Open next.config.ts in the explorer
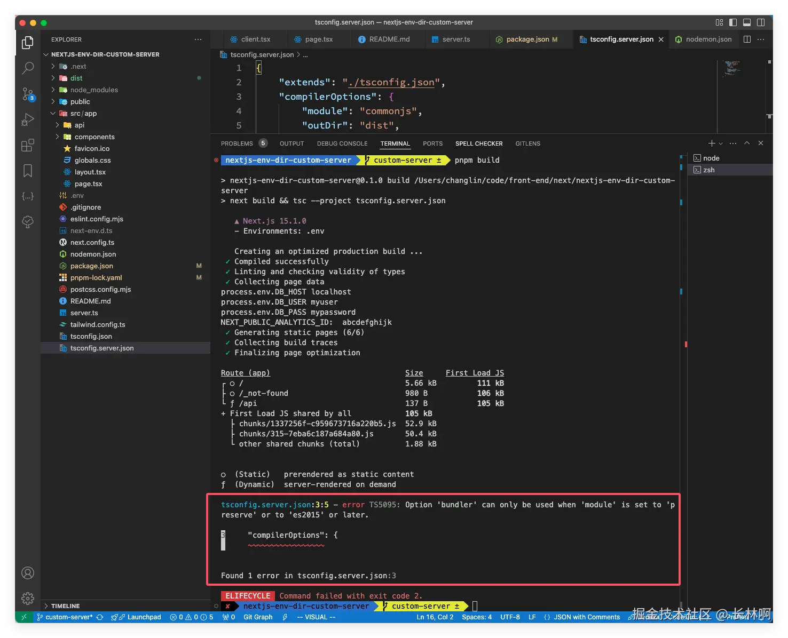Image resolution: width=788 pixels, height=638 pixels. point(125,243)
